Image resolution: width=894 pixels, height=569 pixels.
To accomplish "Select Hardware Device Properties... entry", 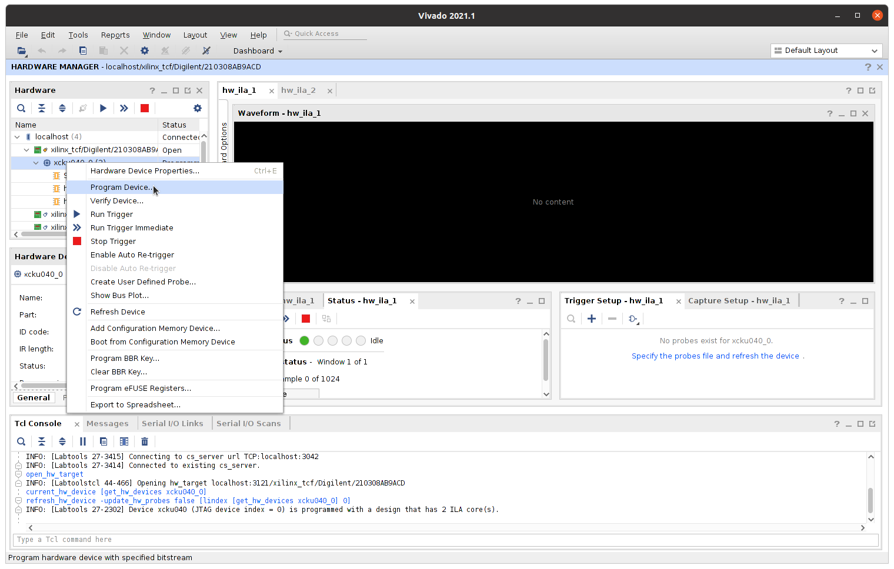I will click(x=175, y=171).
